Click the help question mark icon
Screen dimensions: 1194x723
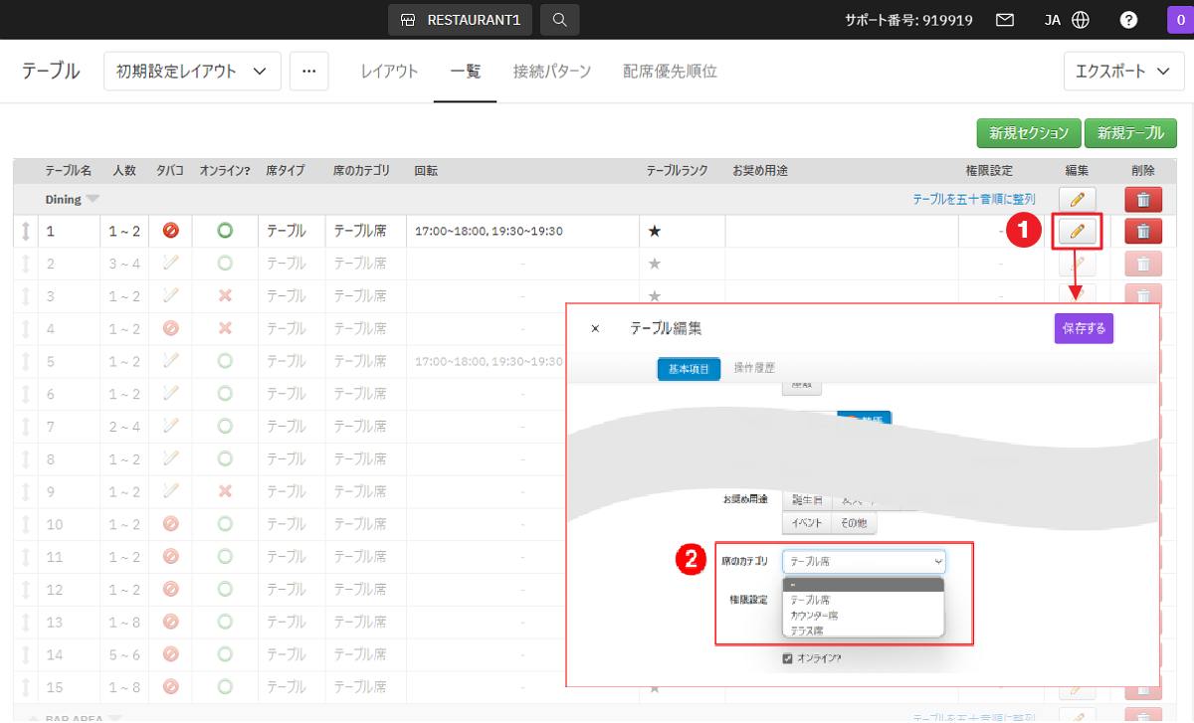tap(1128, 20)
